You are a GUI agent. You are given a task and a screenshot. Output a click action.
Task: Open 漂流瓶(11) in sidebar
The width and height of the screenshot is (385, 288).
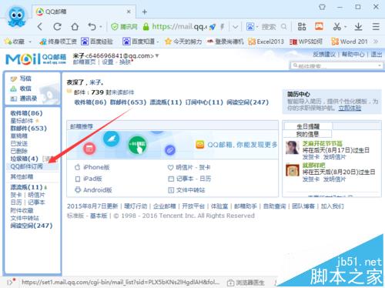point(26,187)
